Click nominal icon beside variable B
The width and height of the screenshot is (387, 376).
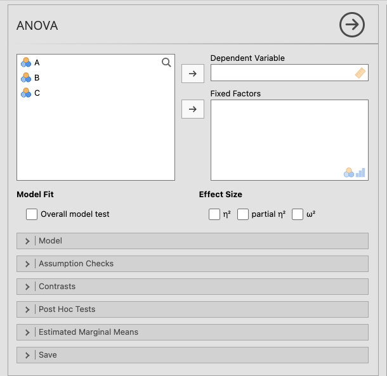pyautogui.click(x=26, y=77)
